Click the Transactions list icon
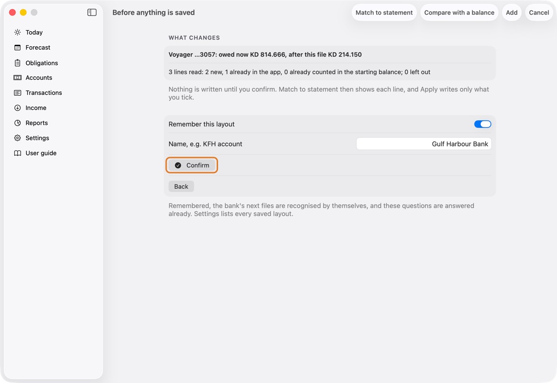The image size is (557, 383). [17, 92]
